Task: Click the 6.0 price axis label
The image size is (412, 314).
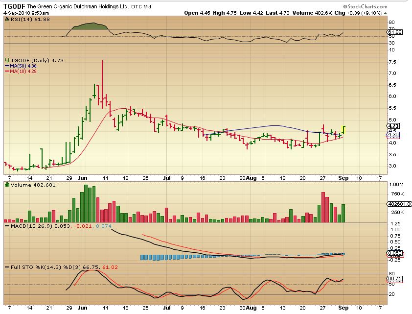Action: 392,97
